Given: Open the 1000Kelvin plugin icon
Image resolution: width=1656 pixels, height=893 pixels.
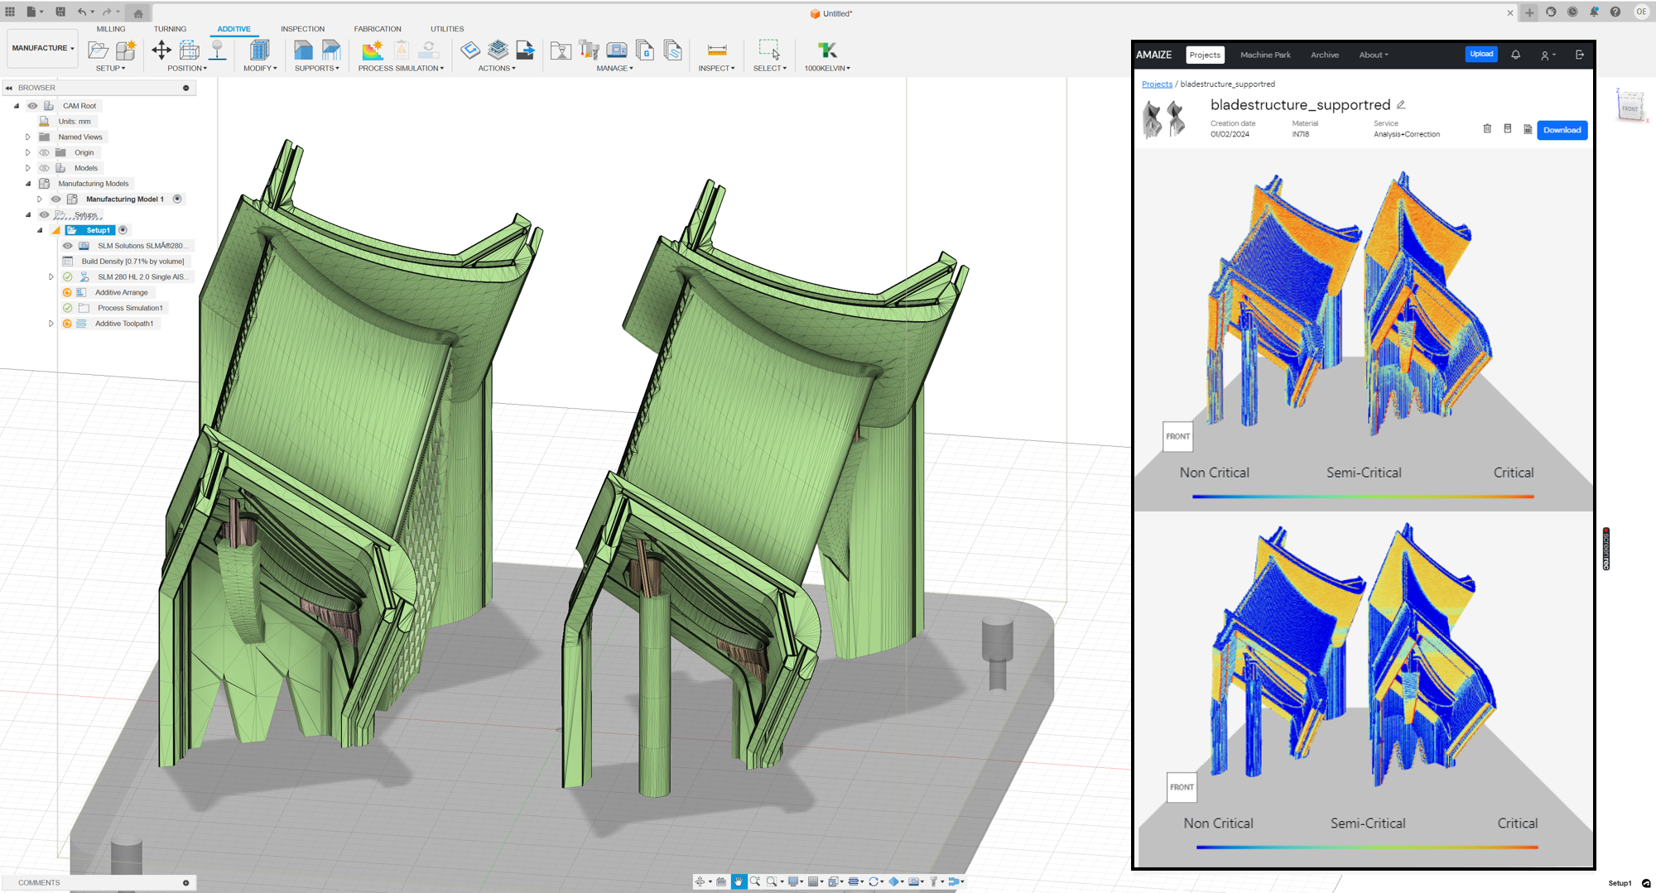Looking at the screenshot, I should pos(826,50).
